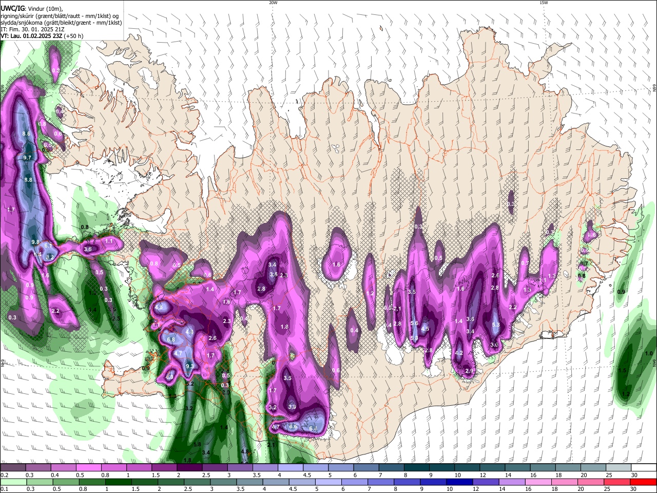Click the grey-purple first swatch of the snow legend
The height and width of the screenshot is (493, 657).
(x=13, y=468)
